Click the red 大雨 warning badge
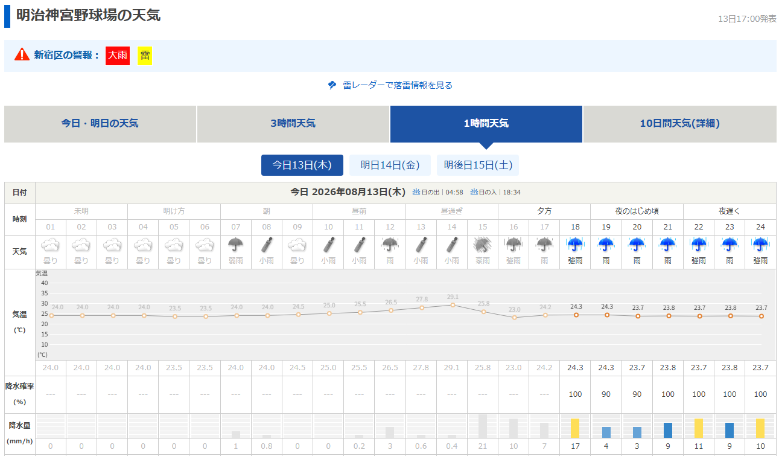 tap(118, 56)
